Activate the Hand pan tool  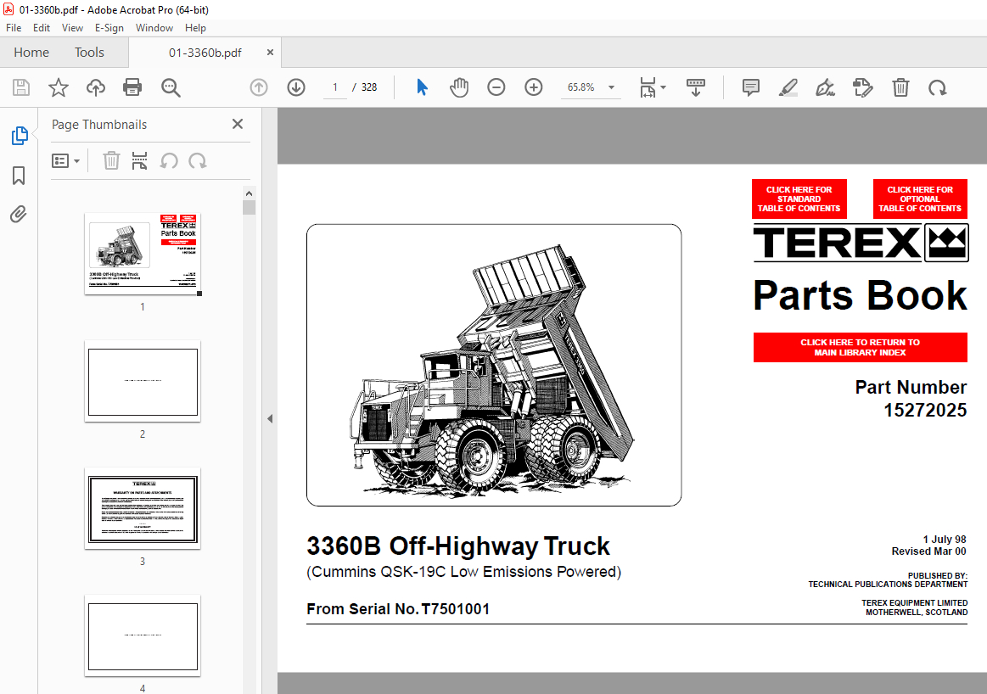pyautogui.click(x=459, y=87)
